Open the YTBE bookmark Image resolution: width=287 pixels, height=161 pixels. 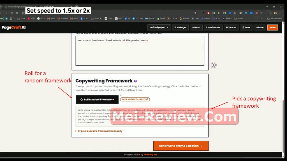coord(31,18)
